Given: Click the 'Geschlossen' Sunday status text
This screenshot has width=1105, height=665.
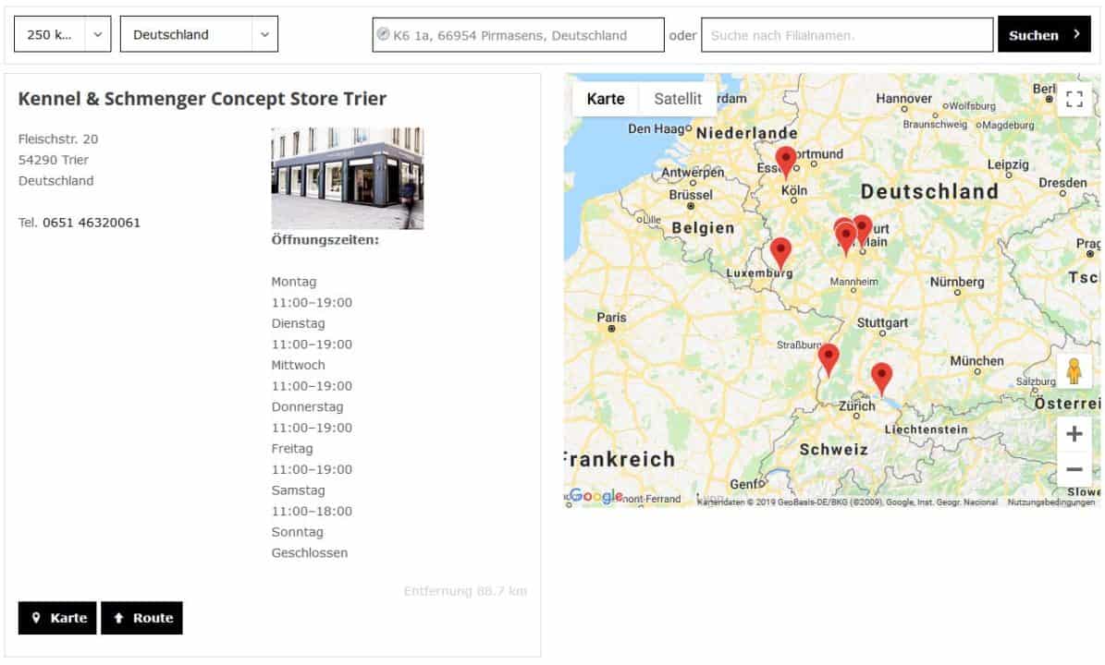Looking at the screenshot, I should tap(310, 553).
